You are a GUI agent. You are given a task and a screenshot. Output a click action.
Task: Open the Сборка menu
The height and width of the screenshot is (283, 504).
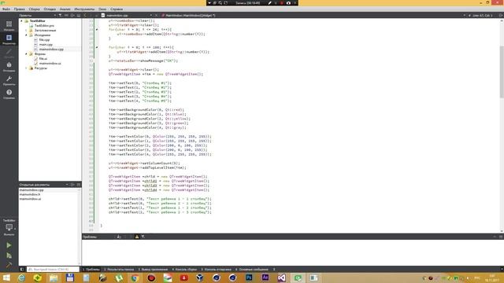(34, 9)
